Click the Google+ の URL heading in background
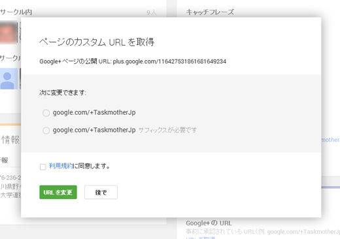The image size is (340, 239). (209, 223)
